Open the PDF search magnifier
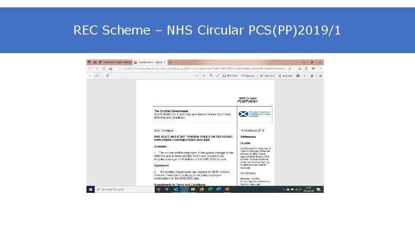Screen dimensions: 415x233 pos(108,76)
